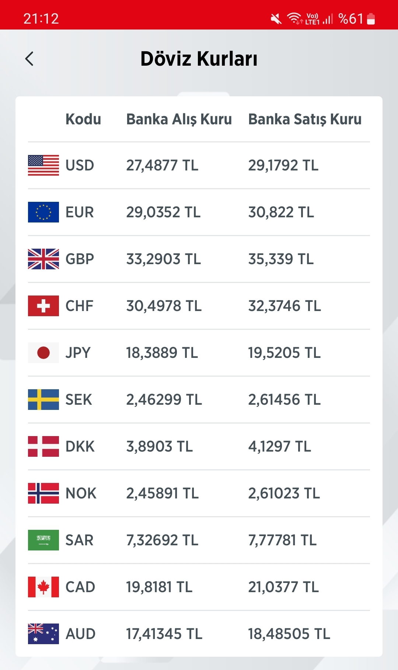The height and width of the screenshot is (670, 398).
Task: Tap the muted sound status icon
Action: click(276, 18)
